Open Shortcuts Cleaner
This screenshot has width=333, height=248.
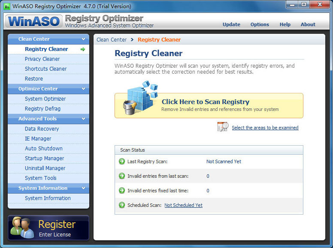pos(48,69)
